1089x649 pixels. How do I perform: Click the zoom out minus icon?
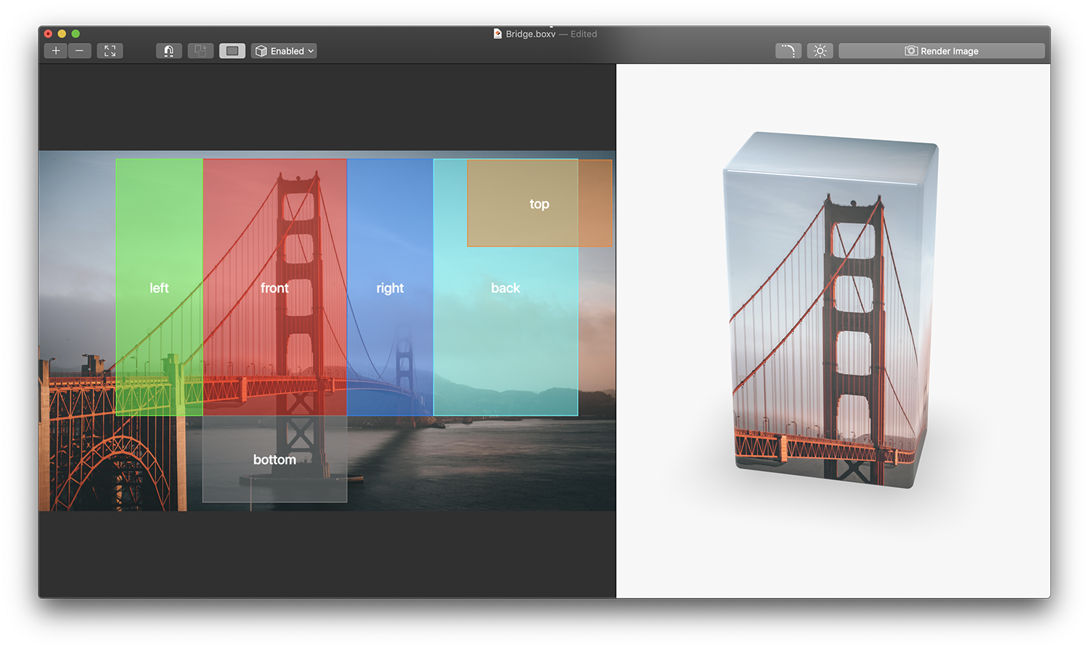(80, 51)
